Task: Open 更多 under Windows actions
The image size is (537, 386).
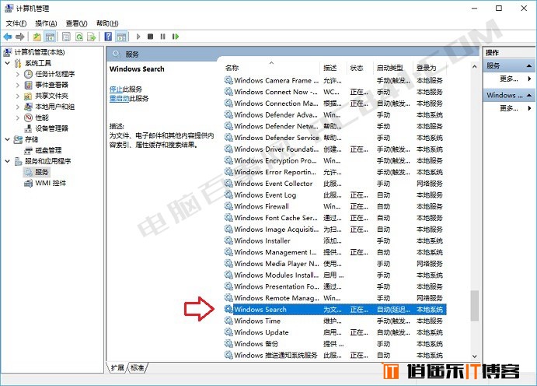Action: point(508,108)
